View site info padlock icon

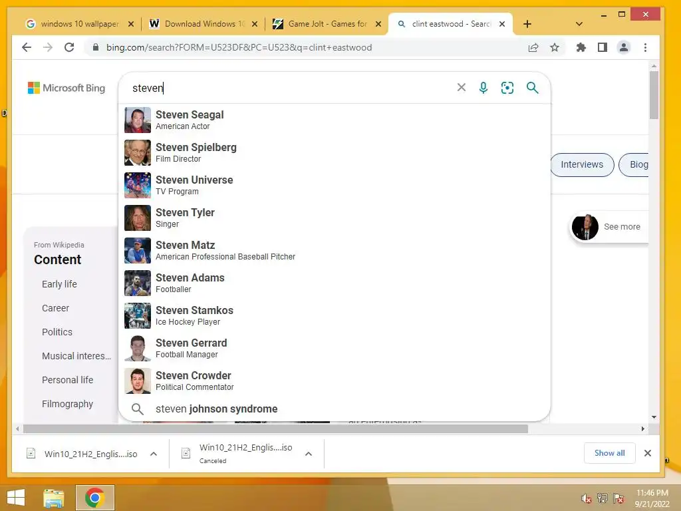(x=96, y=47)
